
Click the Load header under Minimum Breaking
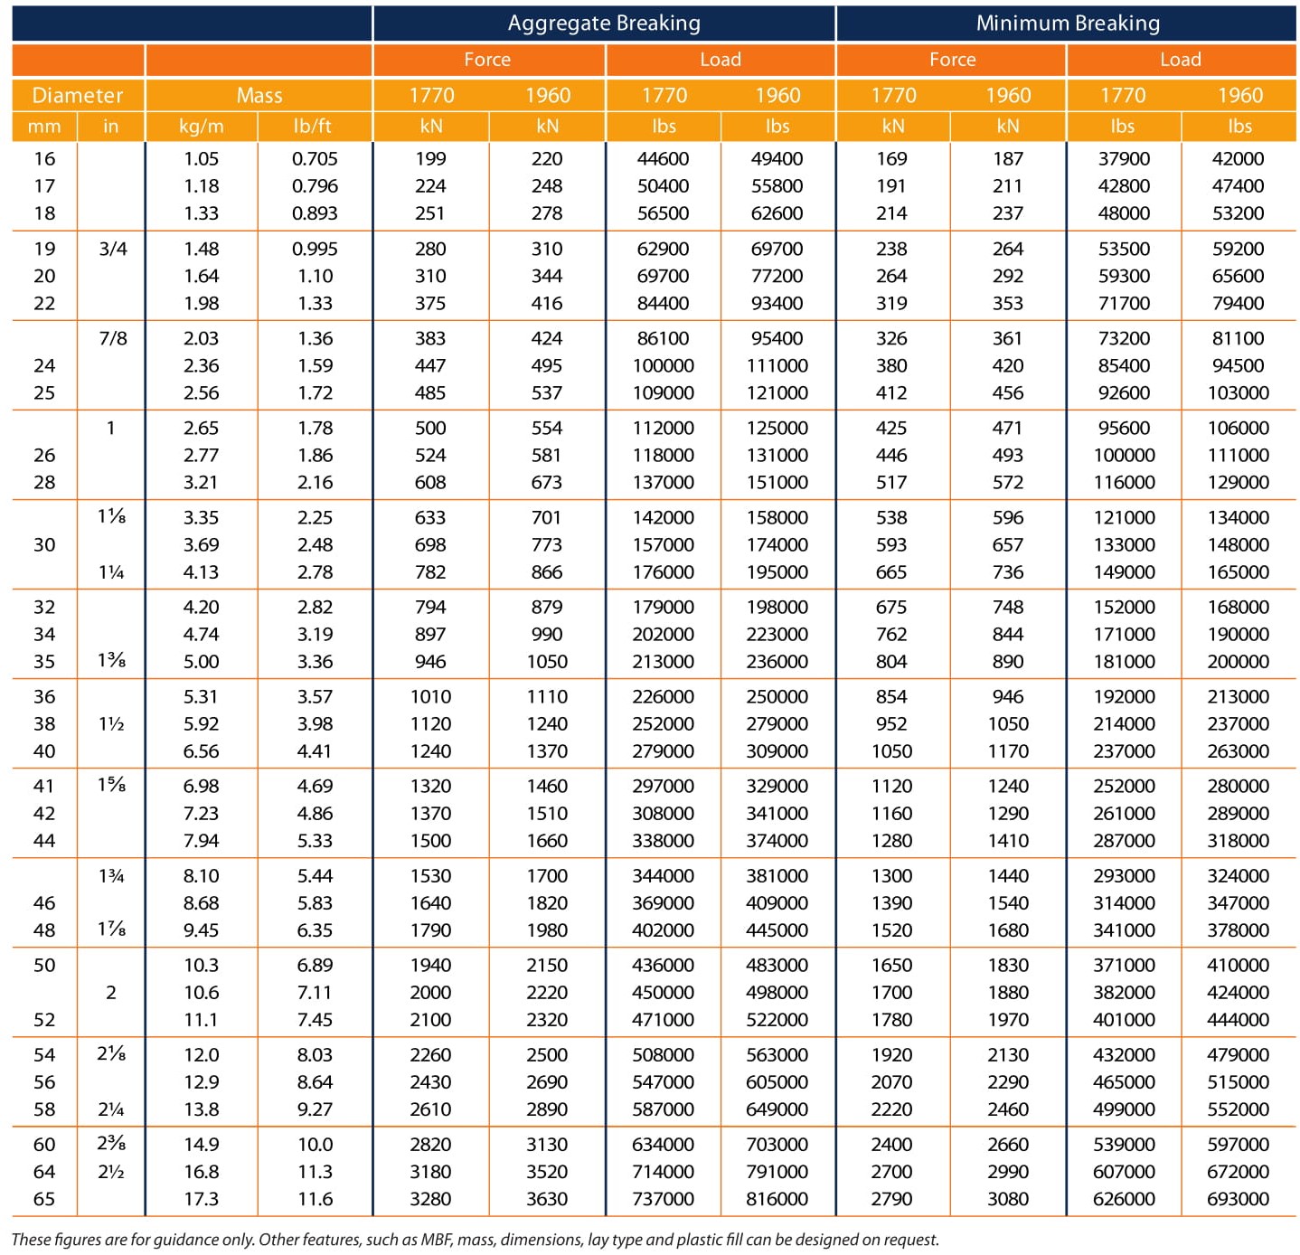pyautogui.click(x=1181, y=60)
